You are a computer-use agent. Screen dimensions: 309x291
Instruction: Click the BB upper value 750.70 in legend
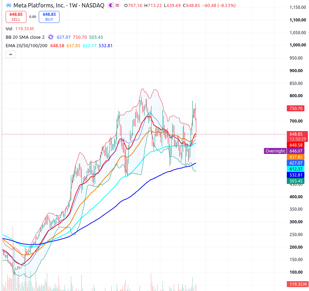80,37
